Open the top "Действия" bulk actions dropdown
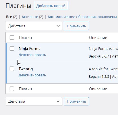 click(x=34, y=26)
